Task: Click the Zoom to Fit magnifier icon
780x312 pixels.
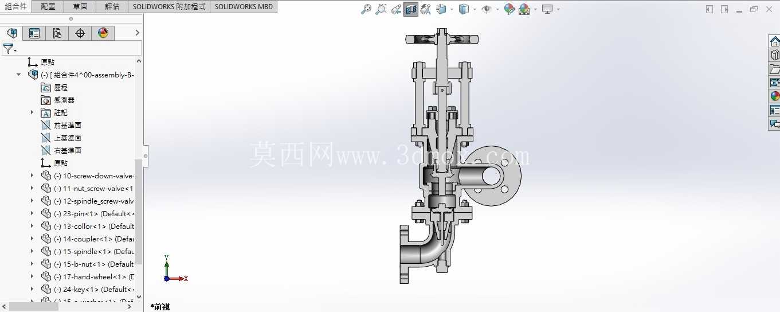Action: 366,9
